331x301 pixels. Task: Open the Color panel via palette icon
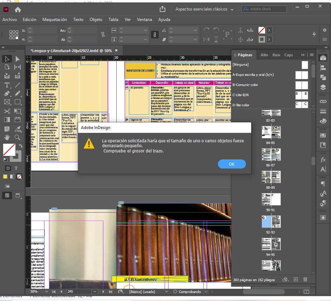click(322, 121)
